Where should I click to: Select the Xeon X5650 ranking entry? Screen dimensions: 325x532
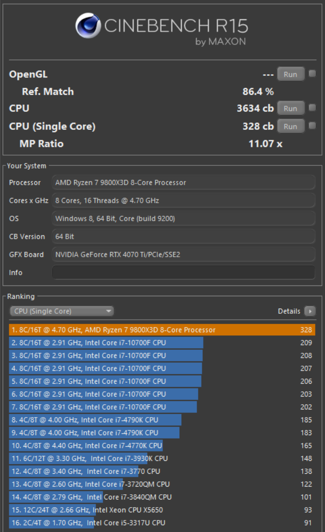(x=162, y=510)
